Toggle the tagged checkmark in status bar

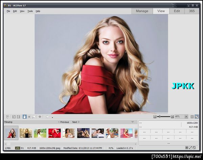194,148
